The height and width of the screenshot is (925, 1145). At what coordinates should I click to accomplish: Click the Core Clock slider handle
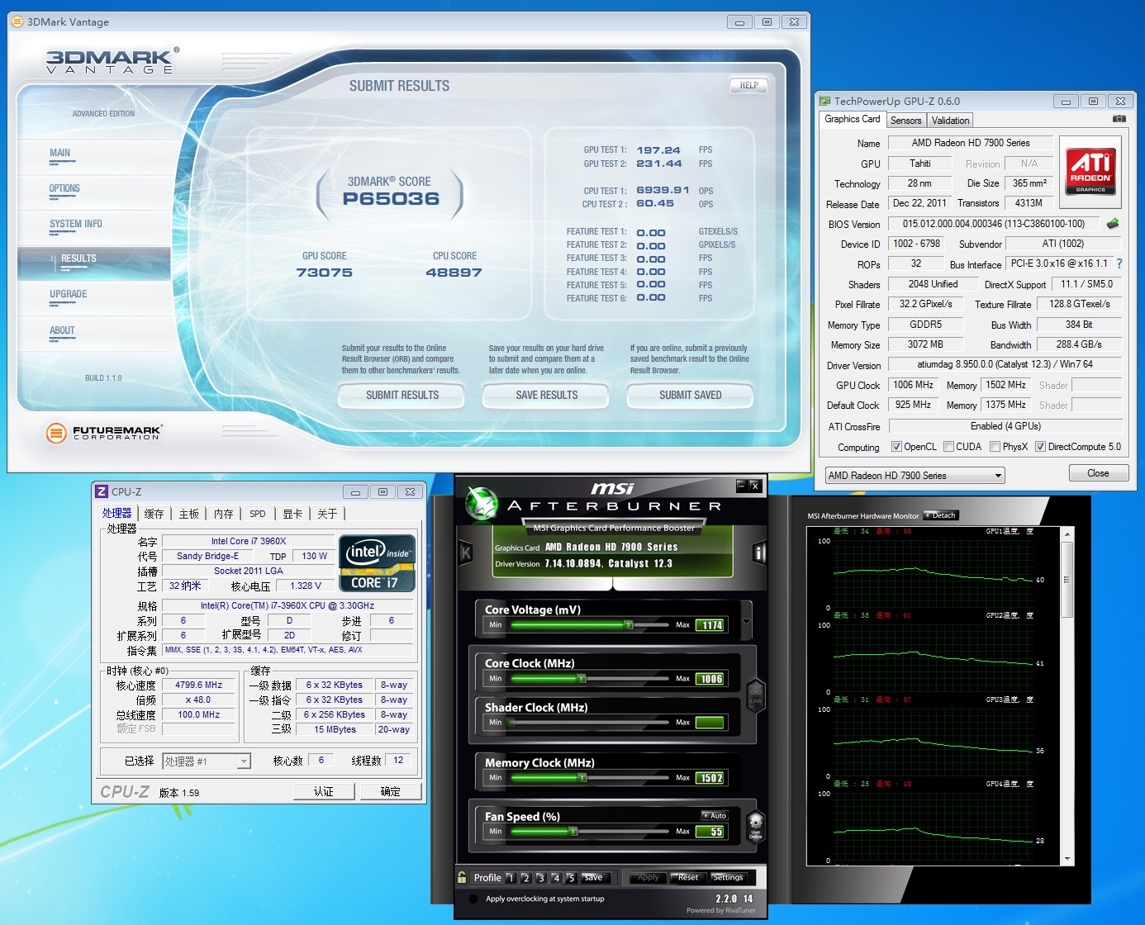pyautogui.click(x=582, y=679)
